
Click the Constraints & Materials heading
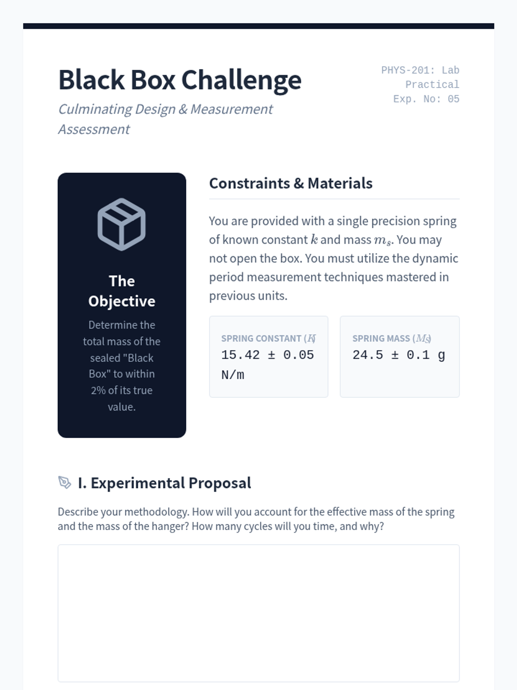(291, 183)
